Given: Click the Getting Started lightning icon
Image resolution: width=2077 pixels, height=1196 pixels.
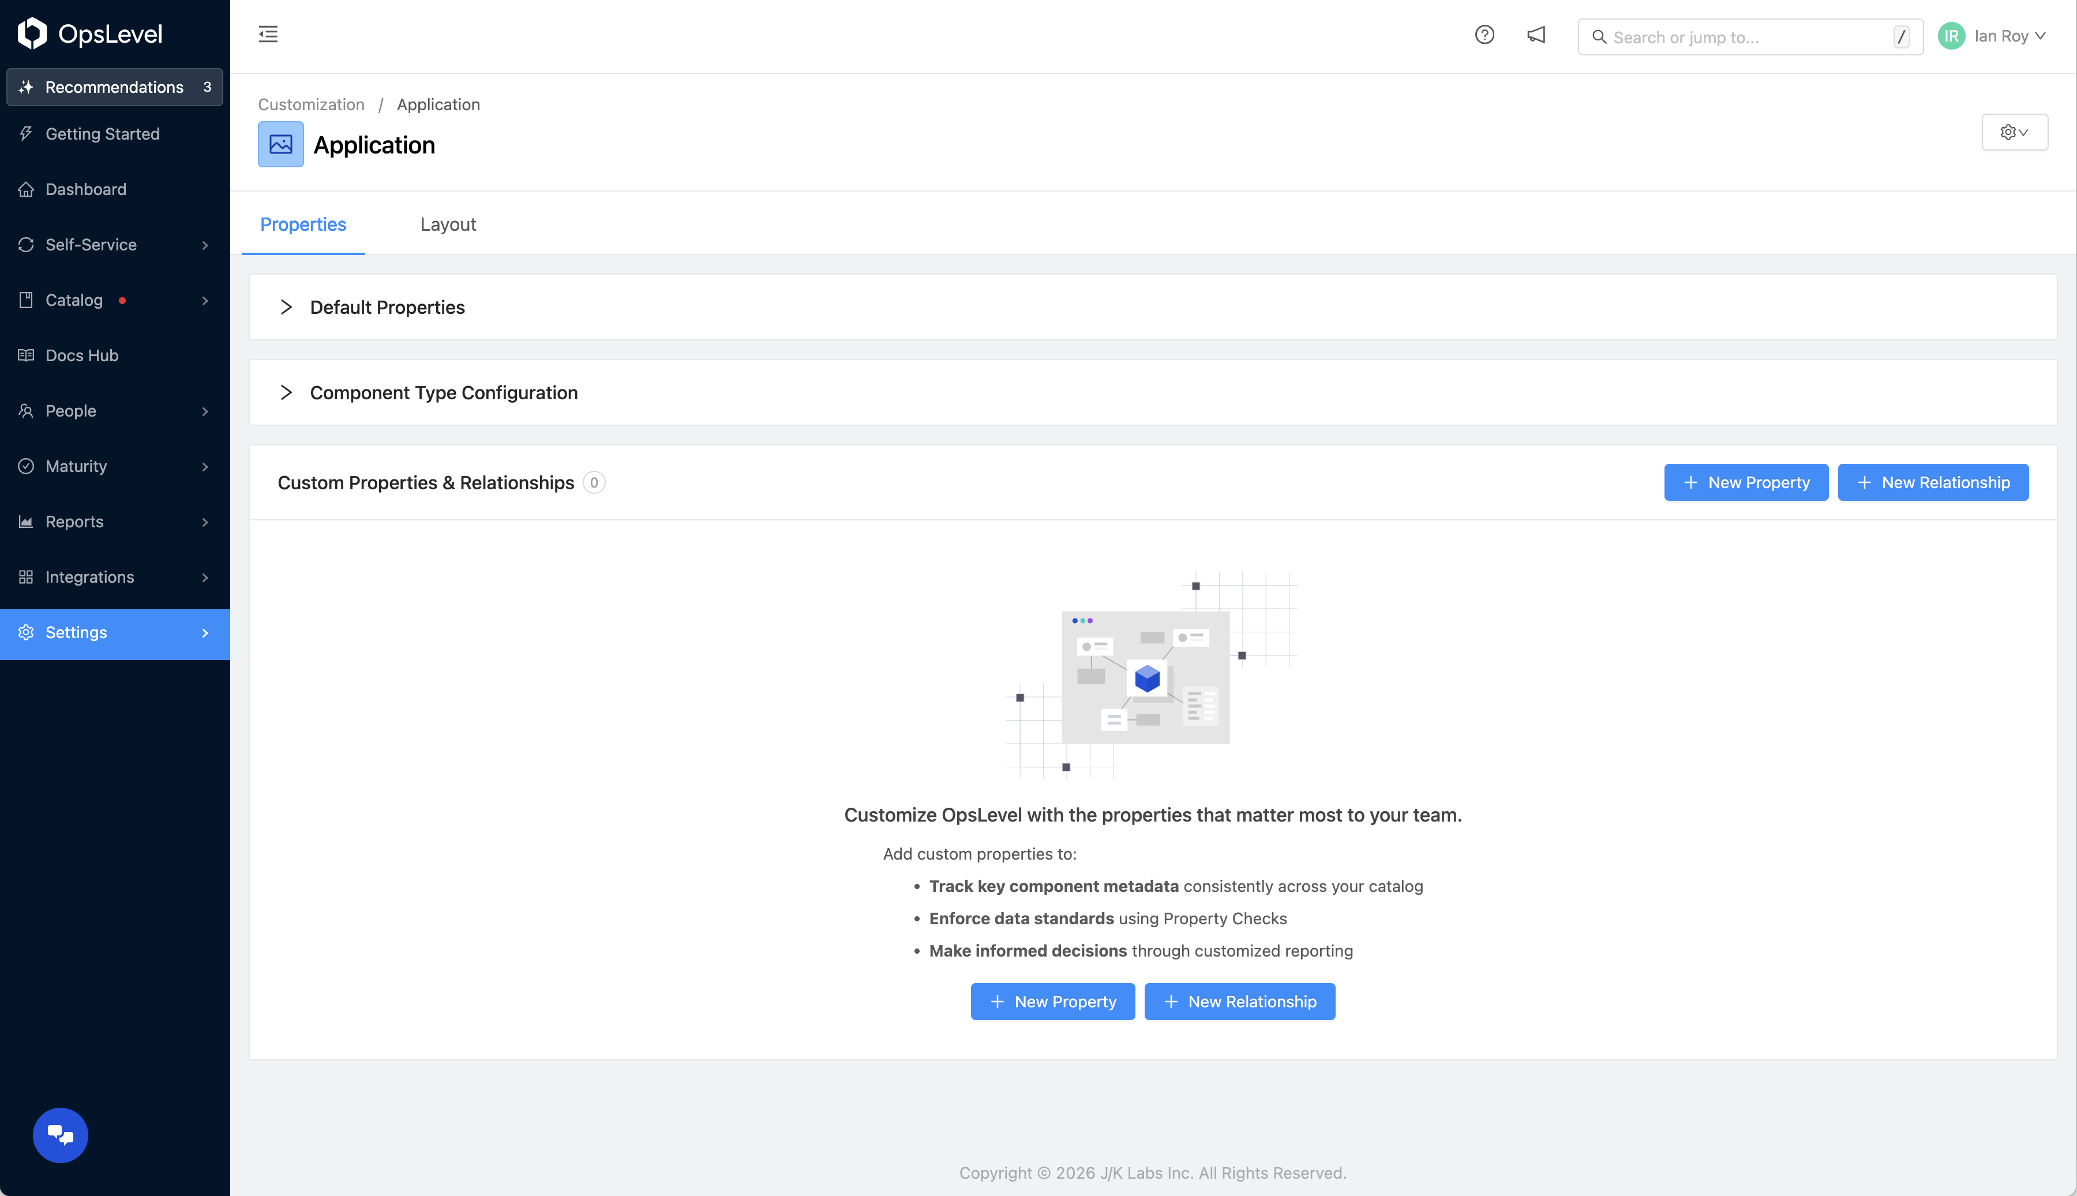Looking at the screenshot, I should [27, 134].
